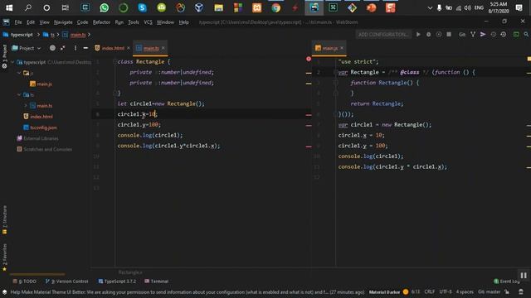
Task: Click 4 spaces indent setting in status bar
Action: (x=465, y=292)
